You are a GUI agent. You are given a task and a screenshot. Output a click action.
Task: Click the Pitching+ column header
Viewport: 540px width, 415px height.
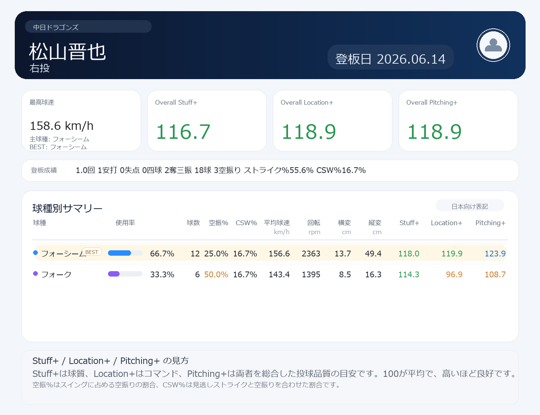[490, 223]
